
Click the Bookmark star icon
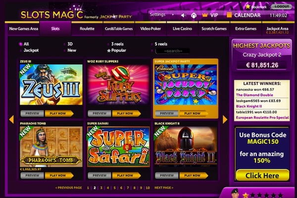248,6
